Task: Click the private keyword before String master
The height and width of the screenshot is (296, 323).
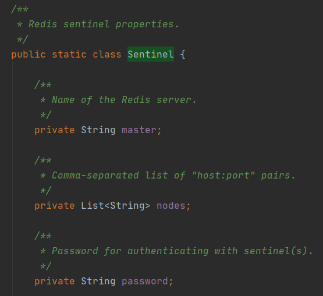Action: point(55,130)
